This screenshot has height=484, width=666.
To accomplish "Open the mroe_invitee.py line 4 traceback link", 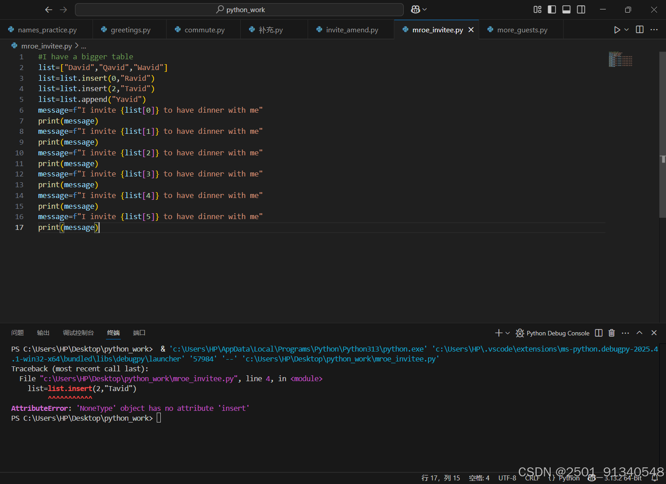I will (x=138, y=378).
